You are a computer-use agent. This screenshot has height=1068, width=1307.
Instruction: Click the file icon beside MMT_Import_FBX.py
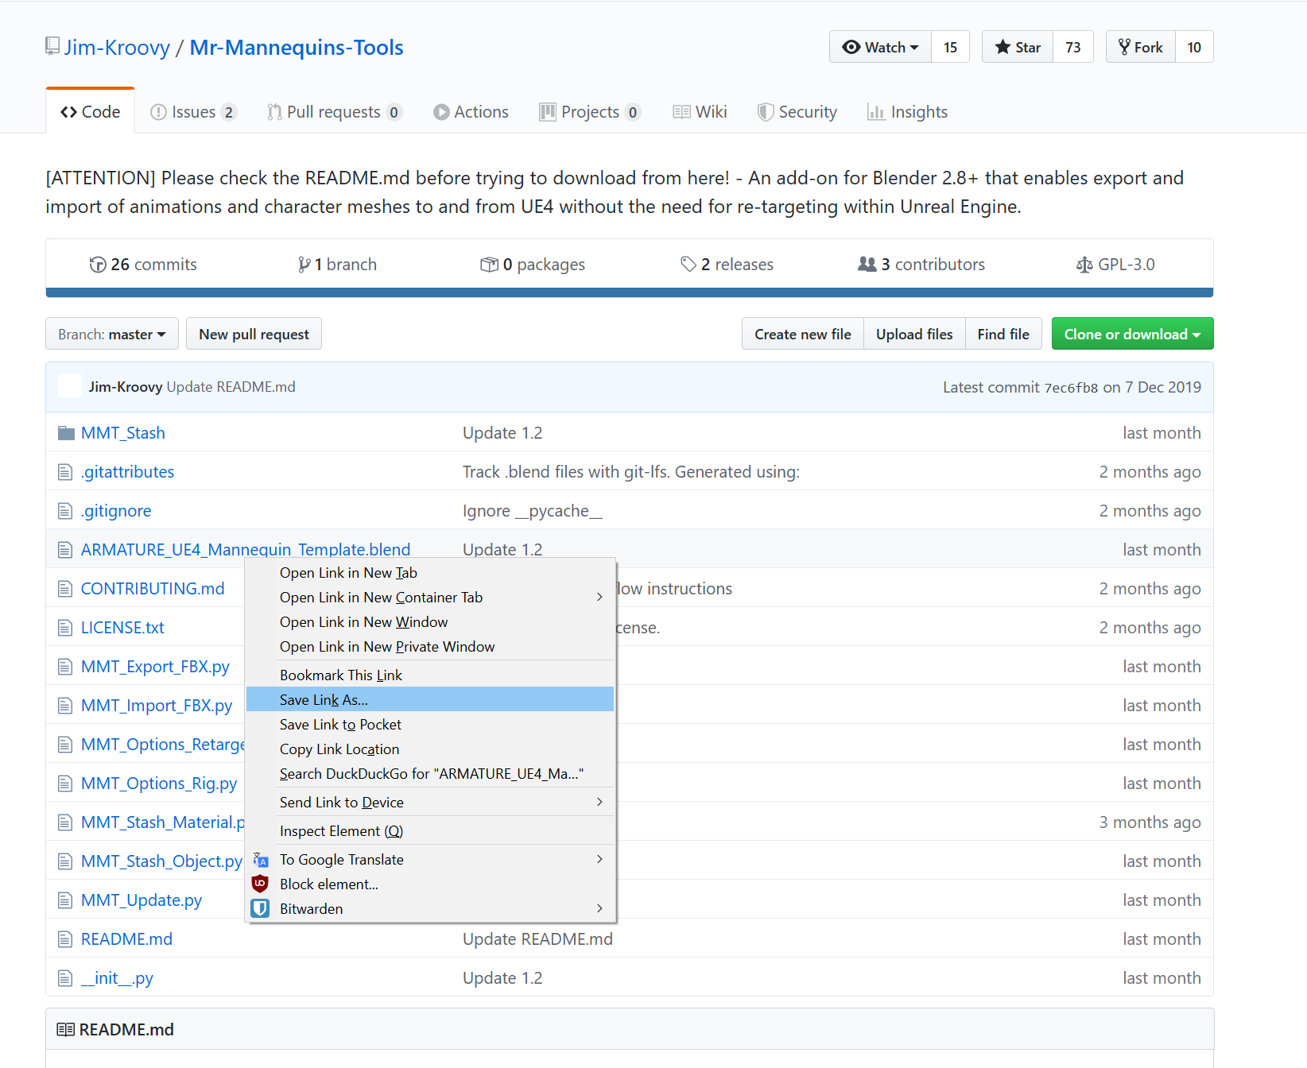coord(65,706)
